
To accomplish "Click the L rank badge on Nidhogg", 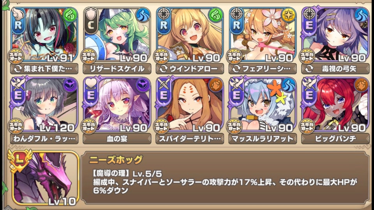I will pos(19,161).
